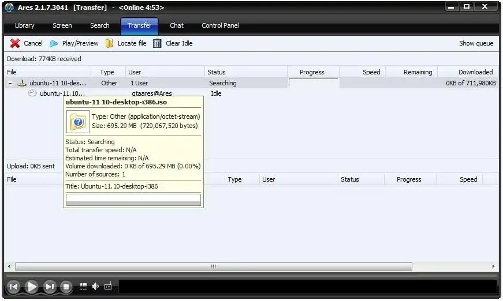The width and height of the screenshot is (503, 301).
Task: Maximize the Ares window
Action: click(x=467, y=6)
